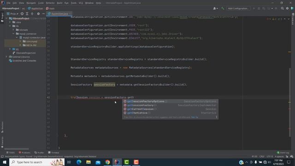This screenshot has width=295, height=166.
Task: Expand the src folder
Action: pyautogui.click(x=10, y=49)
